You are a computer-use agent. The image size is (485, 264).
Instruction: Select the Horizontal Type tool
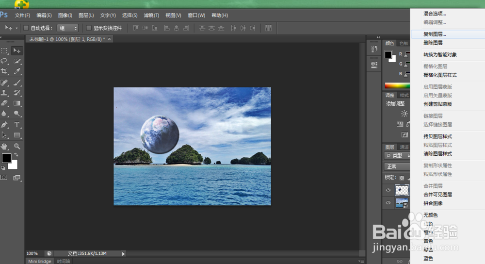pos(17,125)
